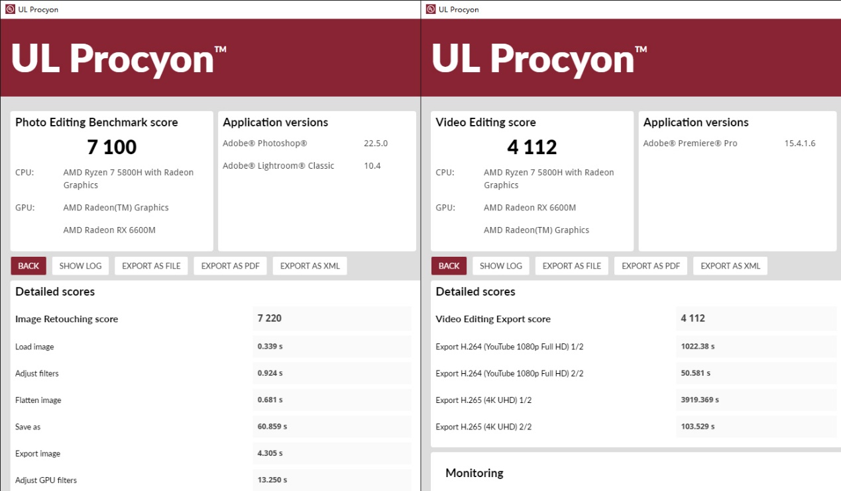Export Video Editing results as PDF
841x491 pixels.
pyautogui.click(x=651, y=266)
